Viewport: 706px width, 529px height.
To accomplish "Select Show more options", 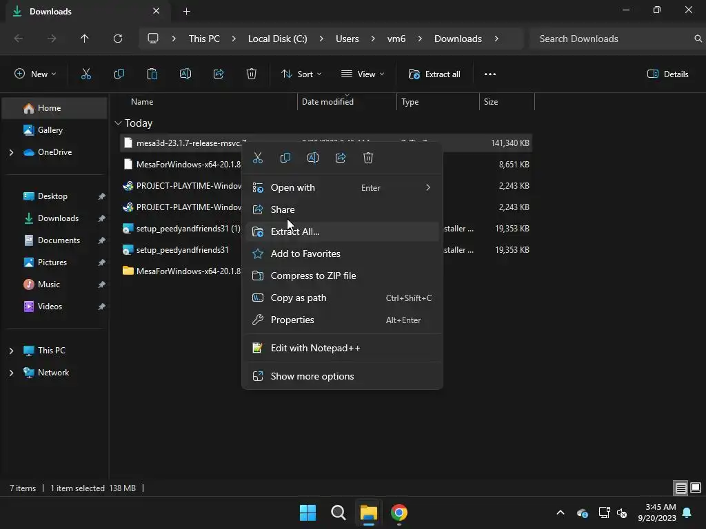I will pyautogui.click(x=342, y=377).
